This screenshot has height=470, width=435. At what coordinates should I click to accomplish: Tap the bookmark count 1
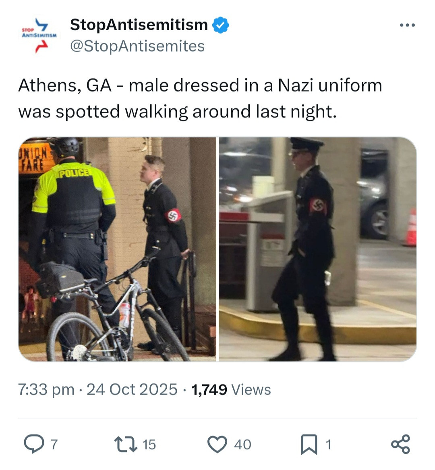tap(328, 445)
